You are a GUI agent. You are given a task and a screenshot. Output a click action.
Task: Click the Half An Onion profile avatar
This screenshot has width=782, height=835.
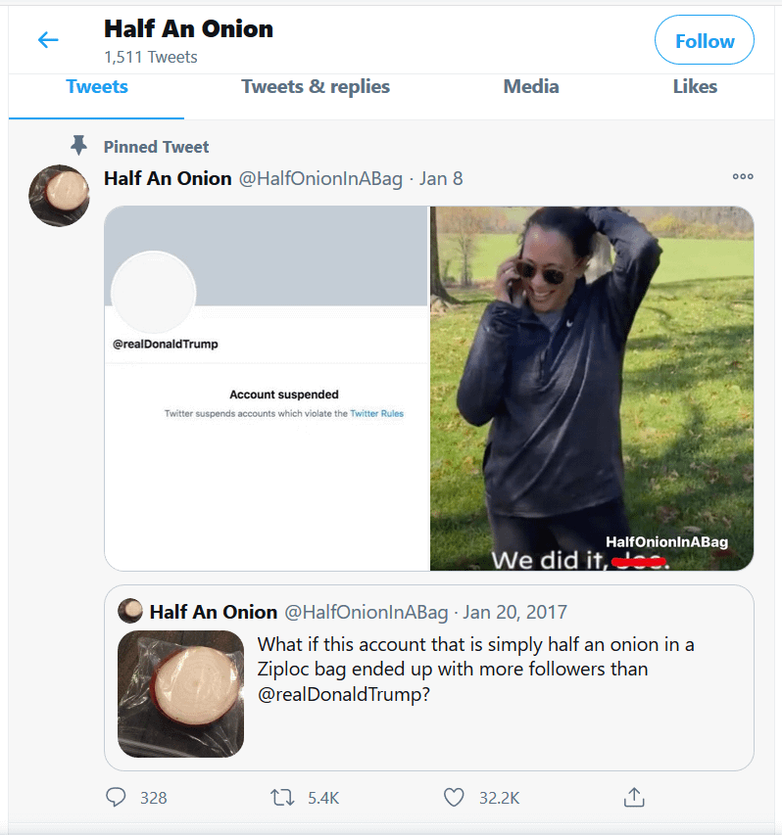point(59,196)
